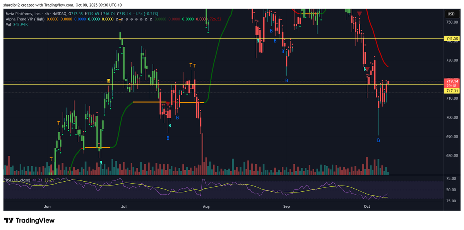The height and width of the screenshot is (230, 464).
Task: Select the B marker under the late-August low
Action: click(287, 81)
